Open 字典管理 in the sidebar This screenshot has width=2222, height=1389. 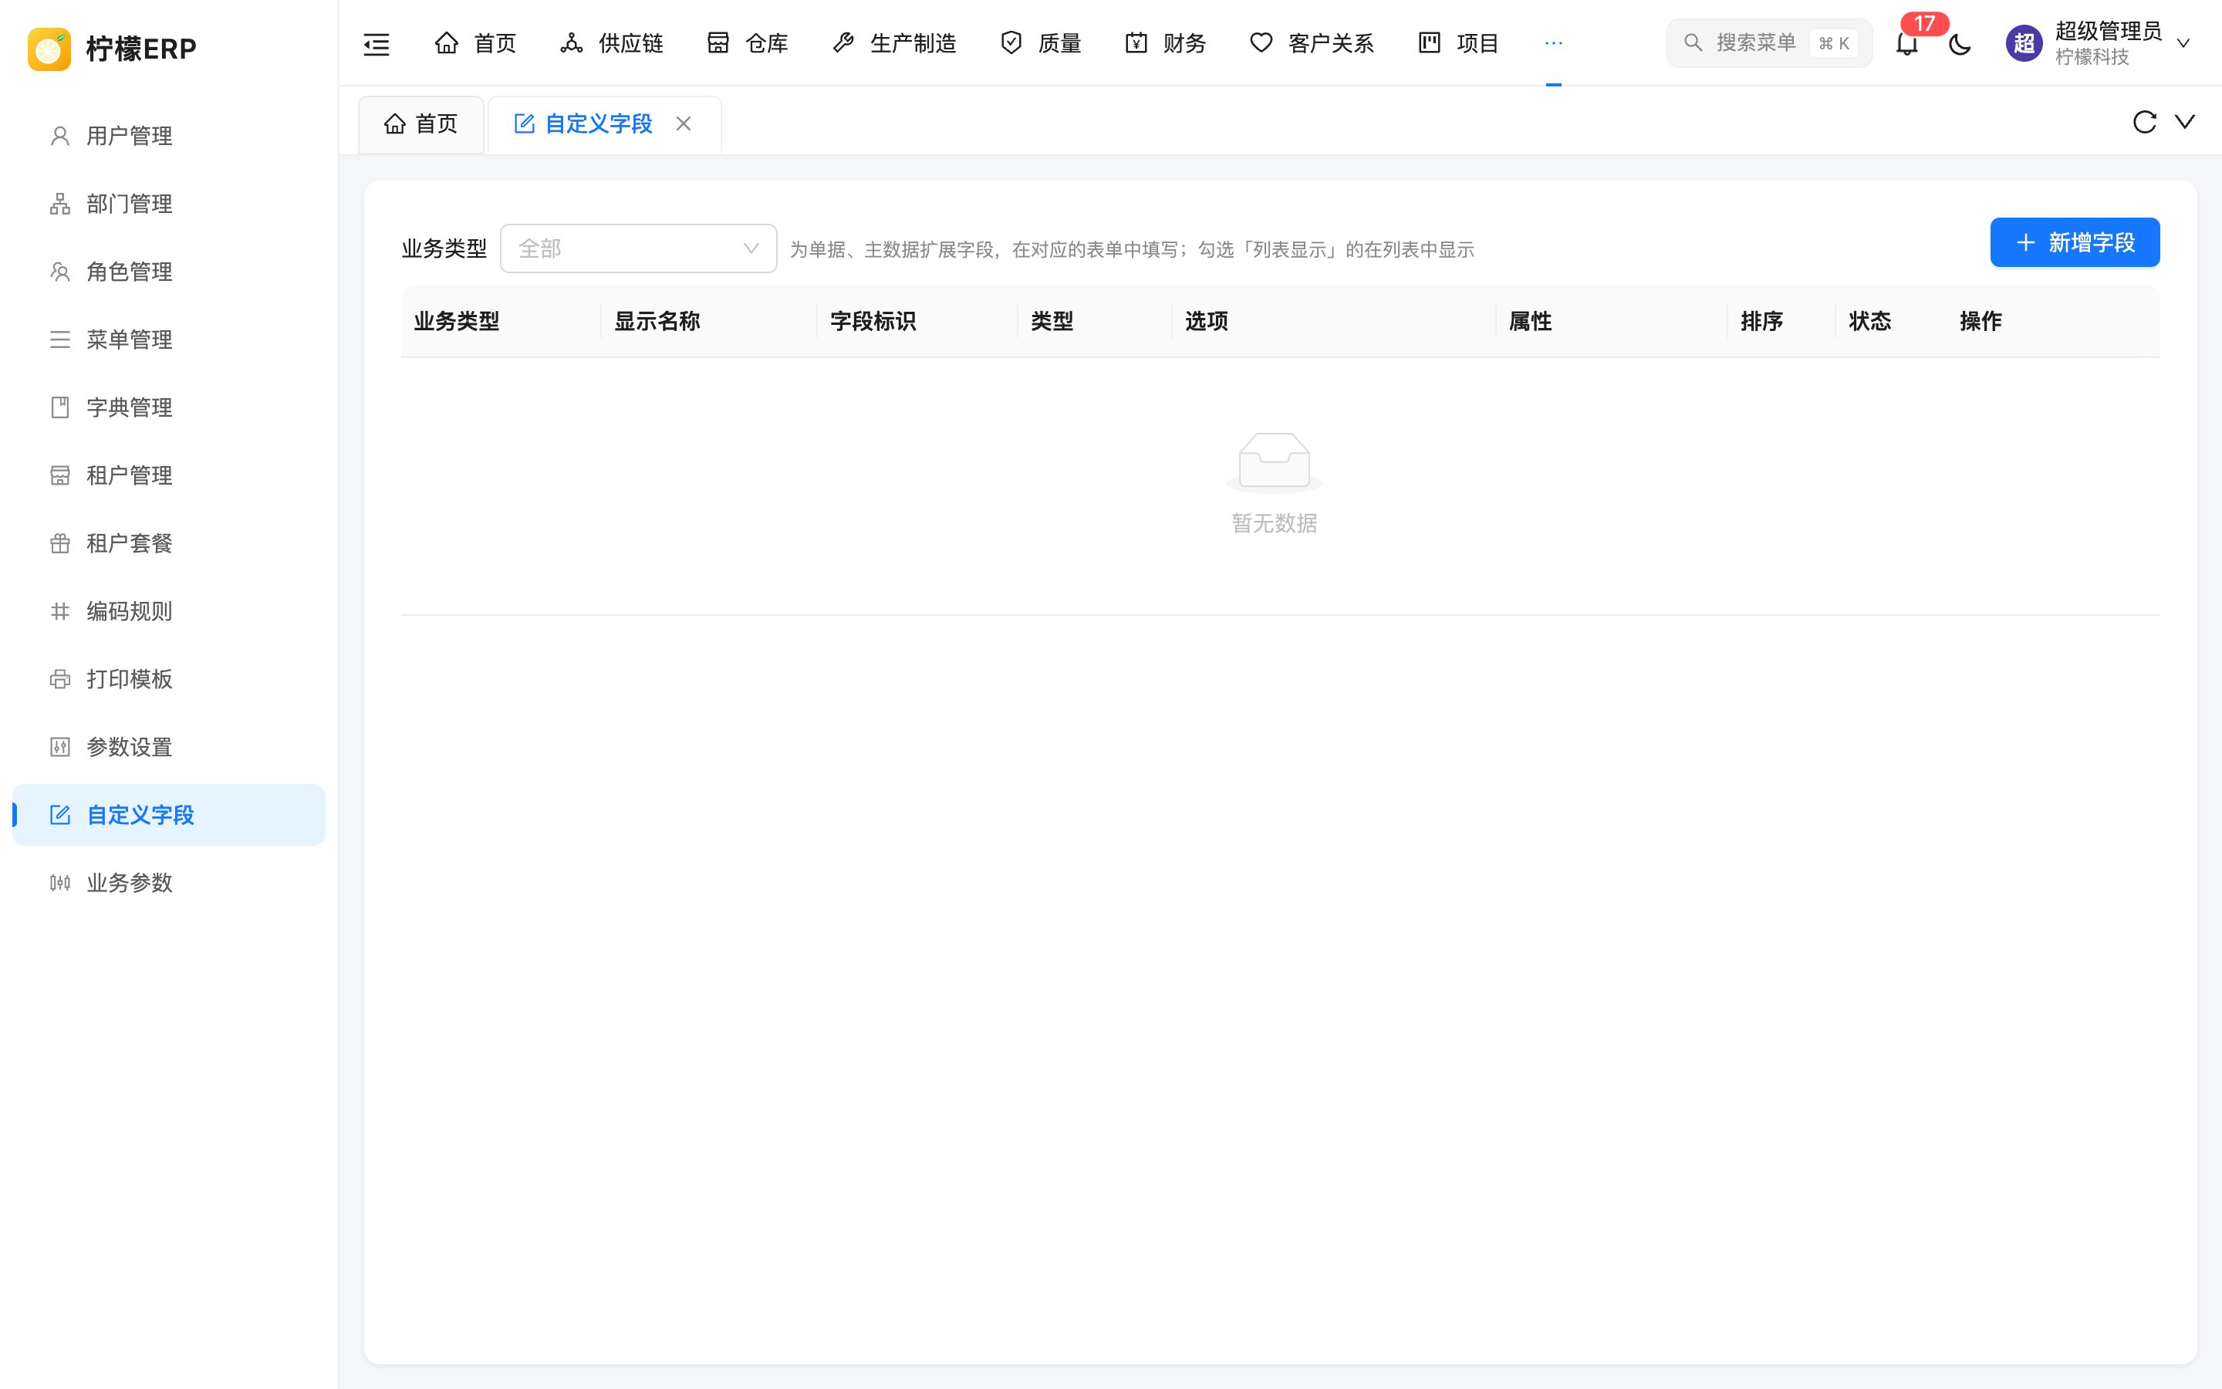[x=169, y=408]
